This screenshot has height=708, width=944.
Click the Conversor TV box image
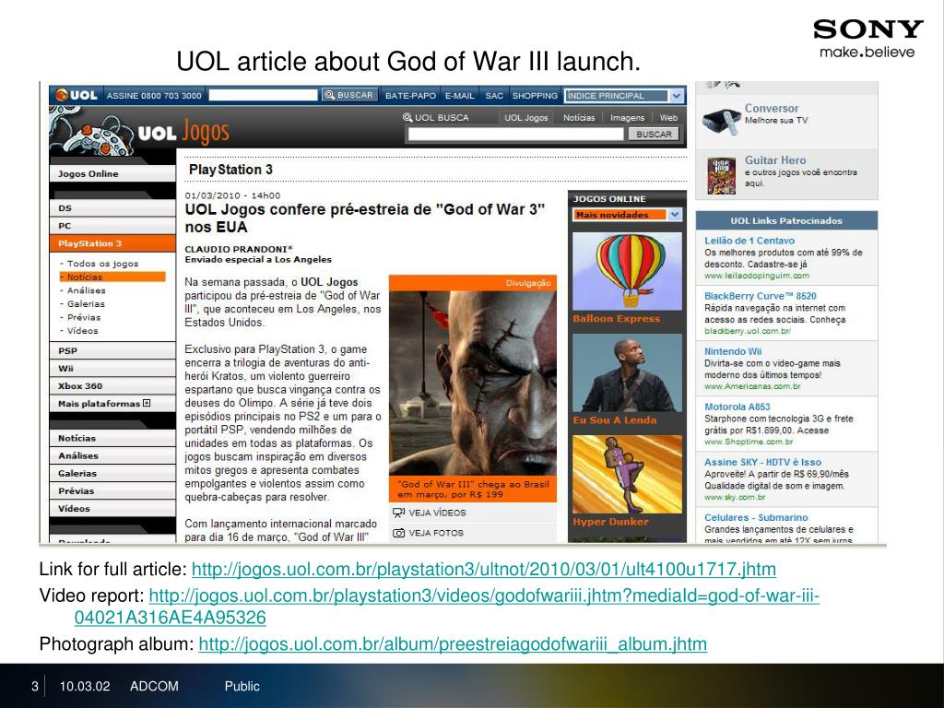[x=721, y=121]
